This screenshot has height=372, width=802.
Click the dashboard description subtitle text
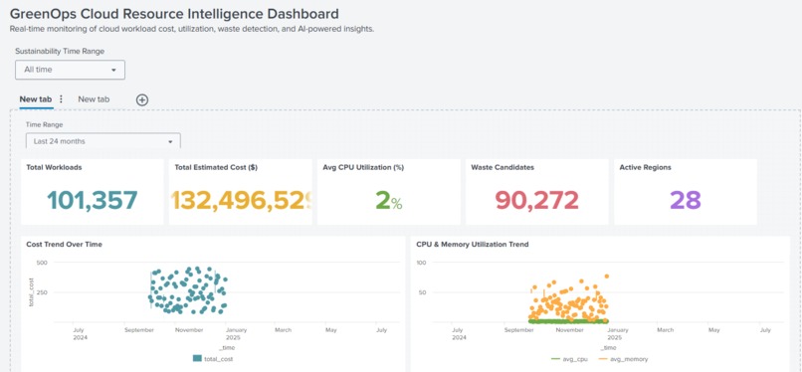(x=192, y=30)
